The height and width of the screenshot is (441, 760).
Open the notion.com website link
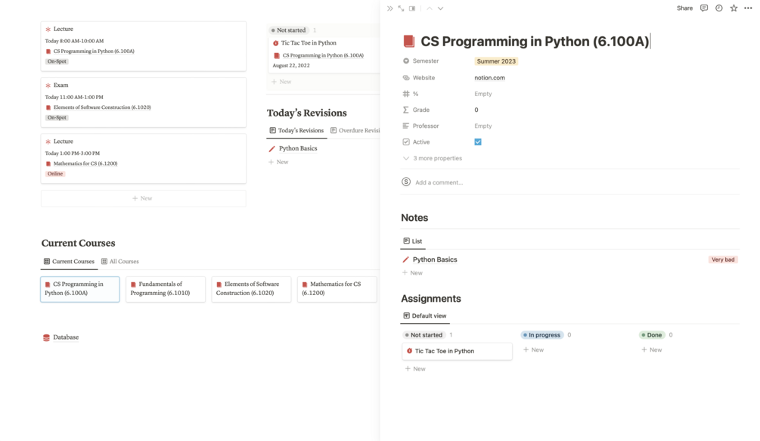tap(490, 78)
